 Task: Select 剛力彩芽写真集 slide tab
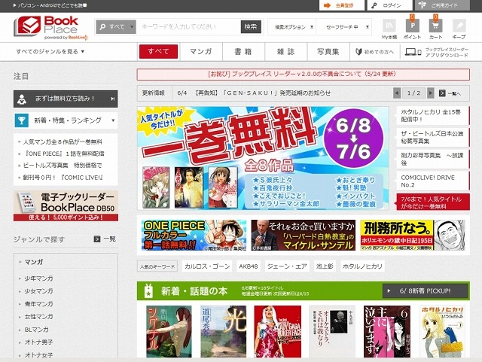click(432, 159)
